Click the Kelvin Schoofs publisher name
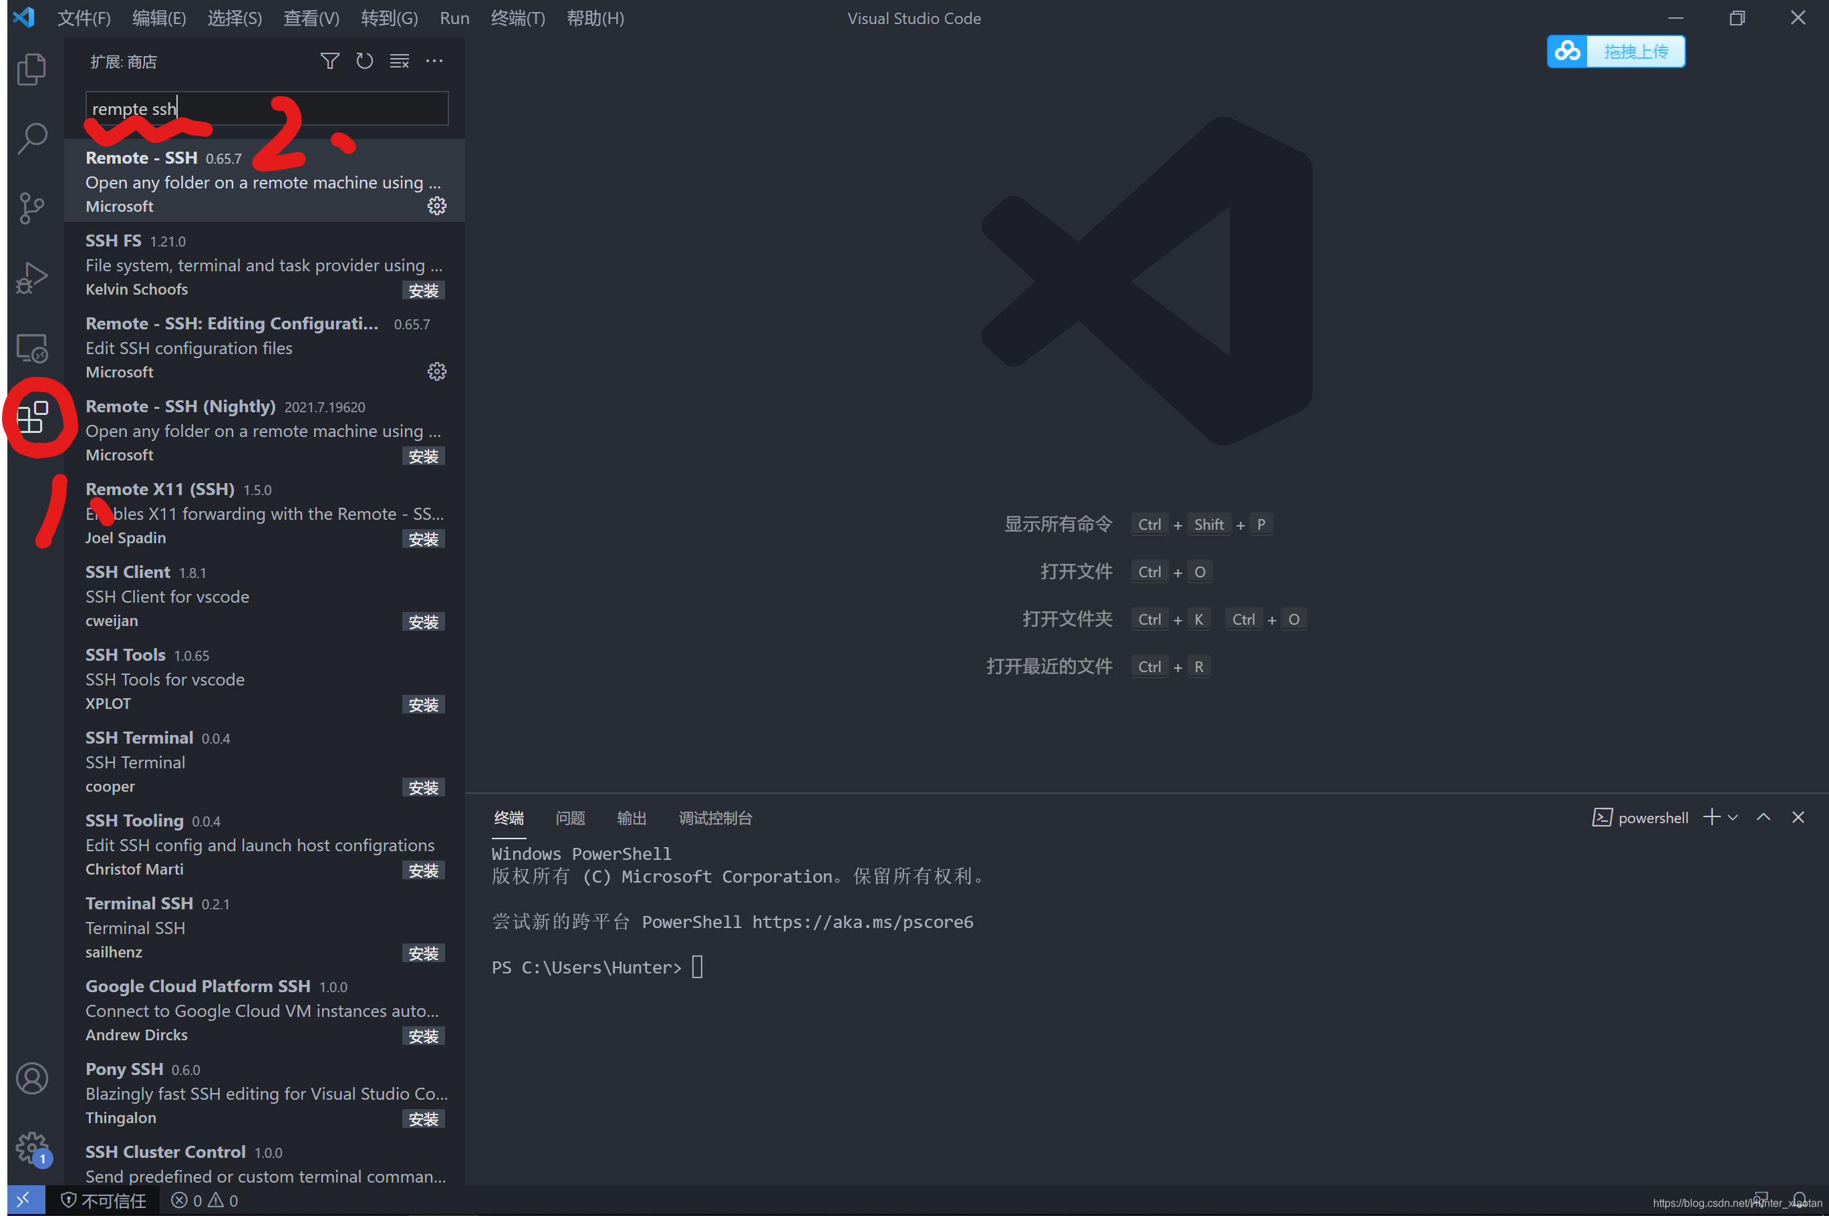1829x1216 pixels. click(x=136, y=289)
